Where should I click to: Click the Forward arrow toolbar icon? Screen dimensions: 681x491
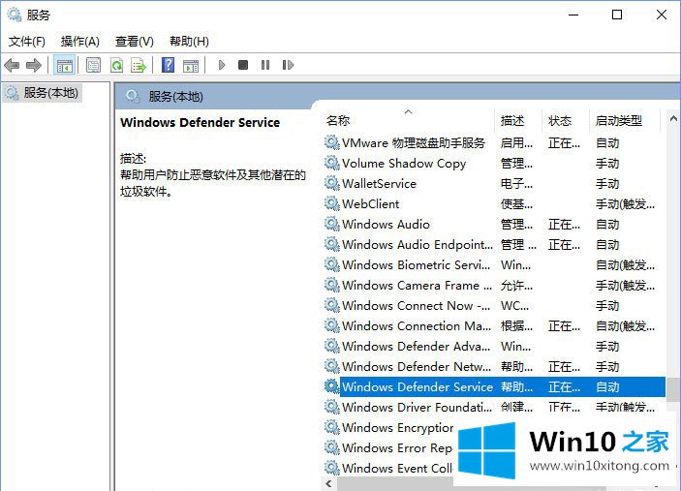(34, 66)
